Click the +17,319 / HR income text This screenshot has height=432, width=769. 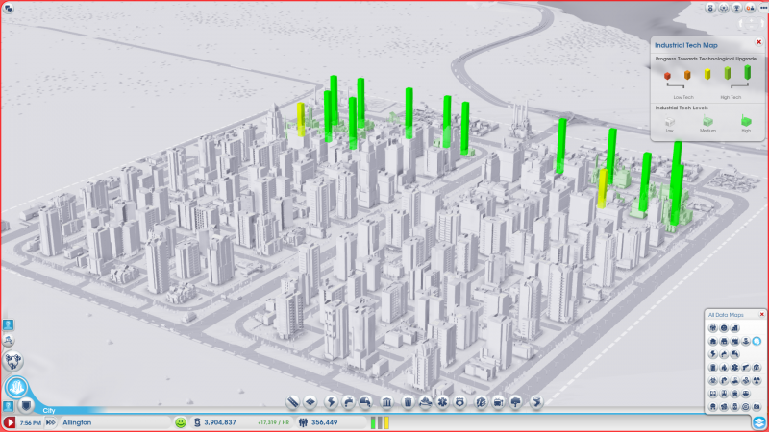pyautogui.click(x=273, y=422)
